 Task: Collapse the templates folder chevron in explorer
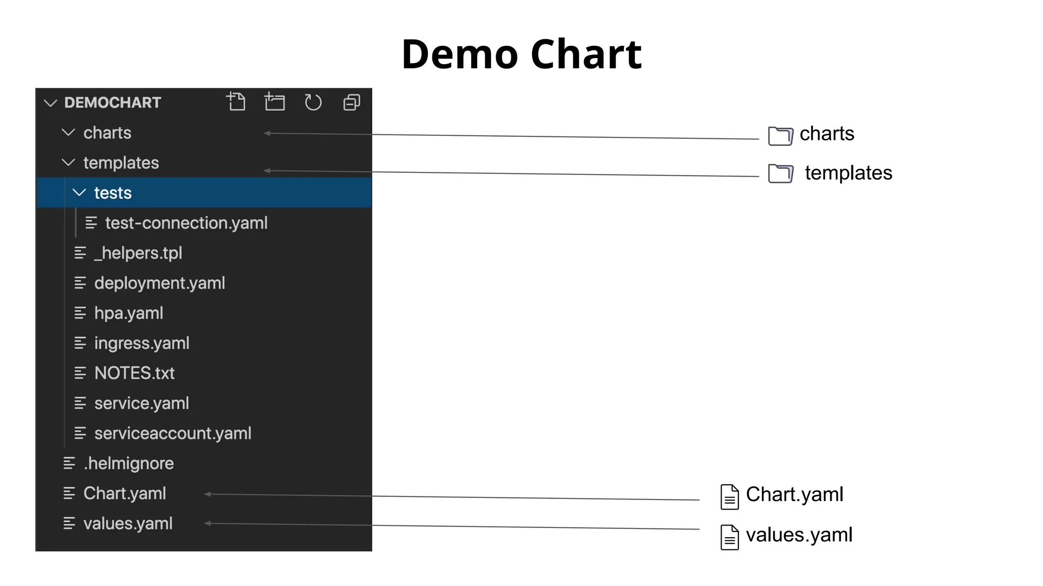[x=68, y=162]
